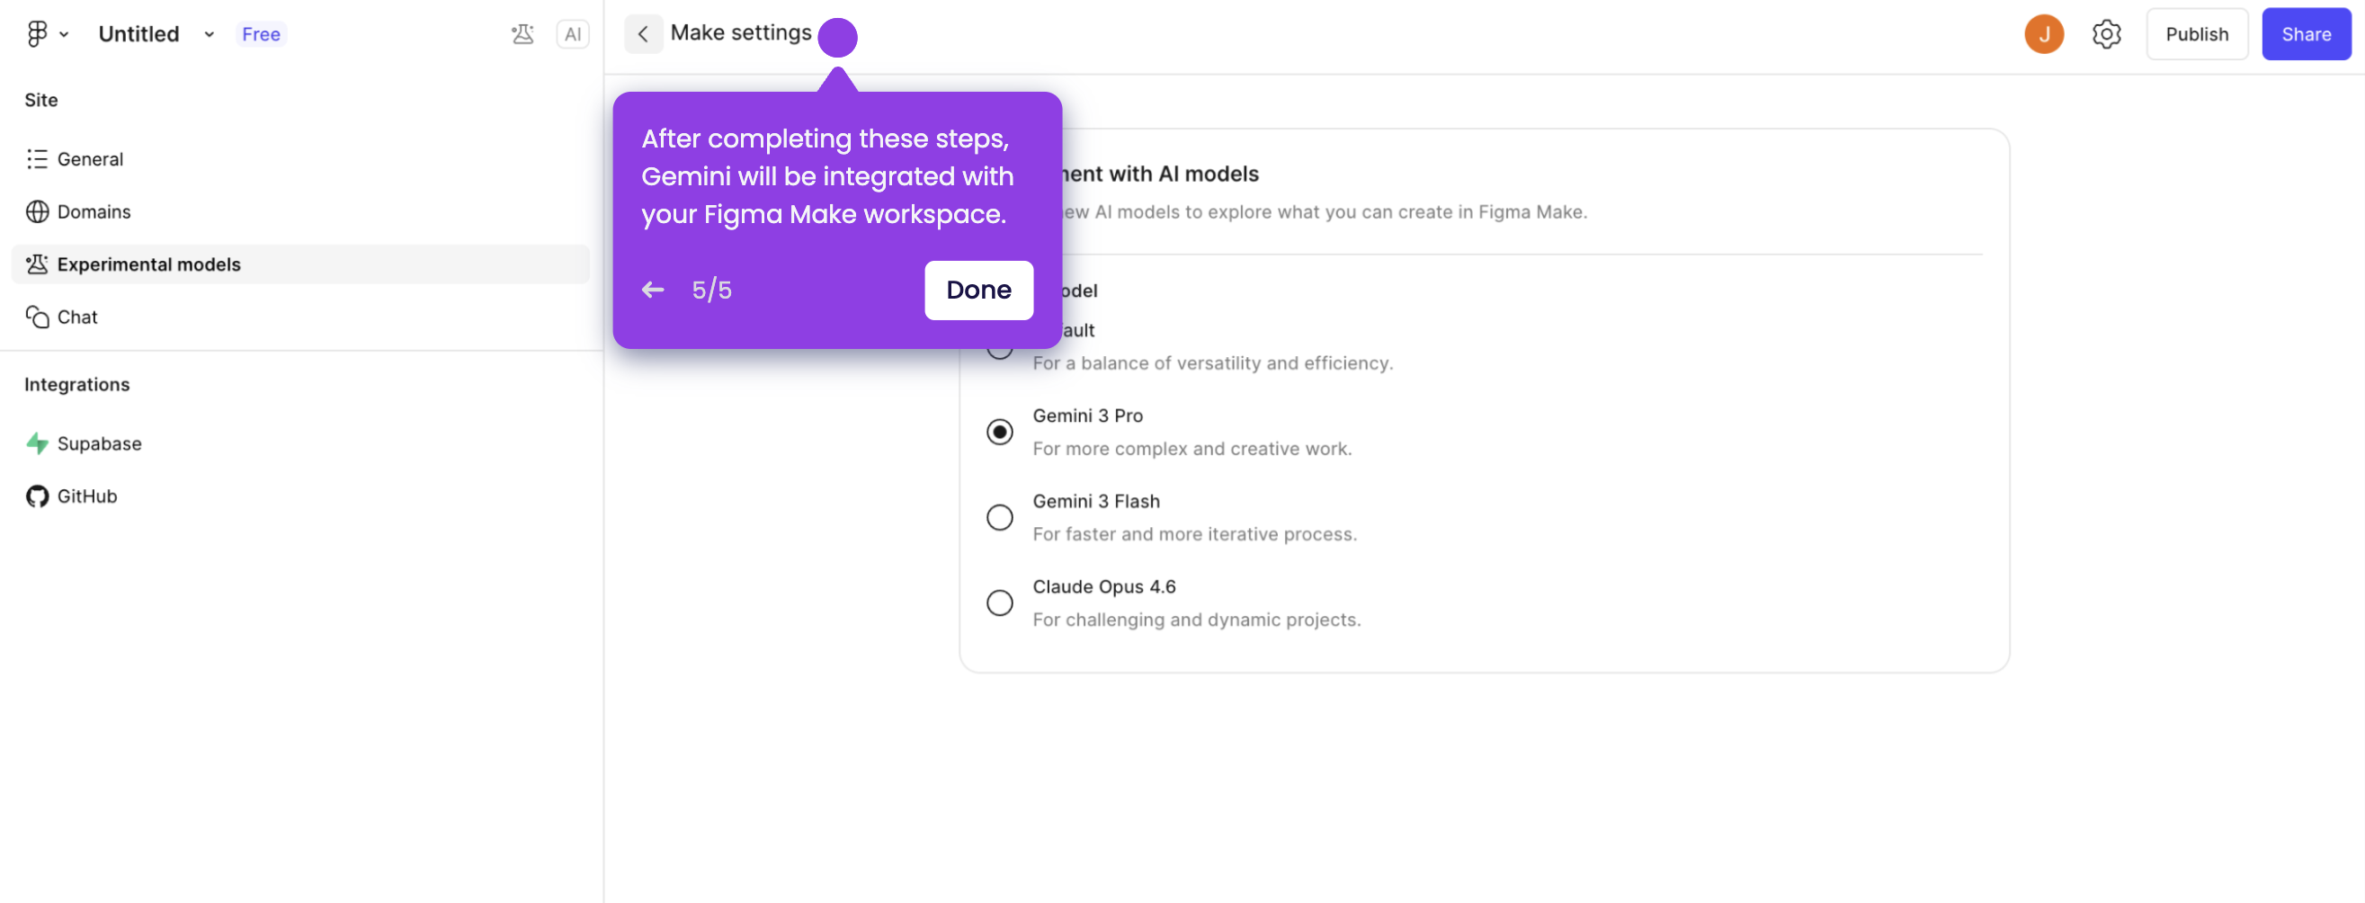Open General site settings

point(300,159)
